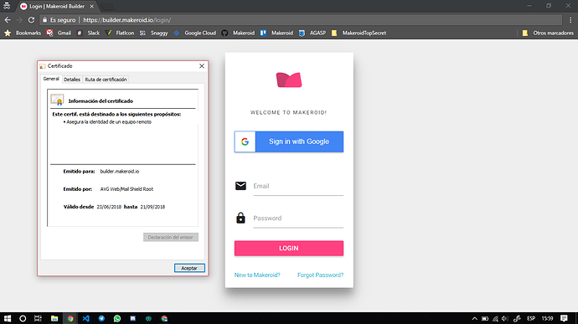Switch to the Ruta de certificación tab

coord(106,80)
